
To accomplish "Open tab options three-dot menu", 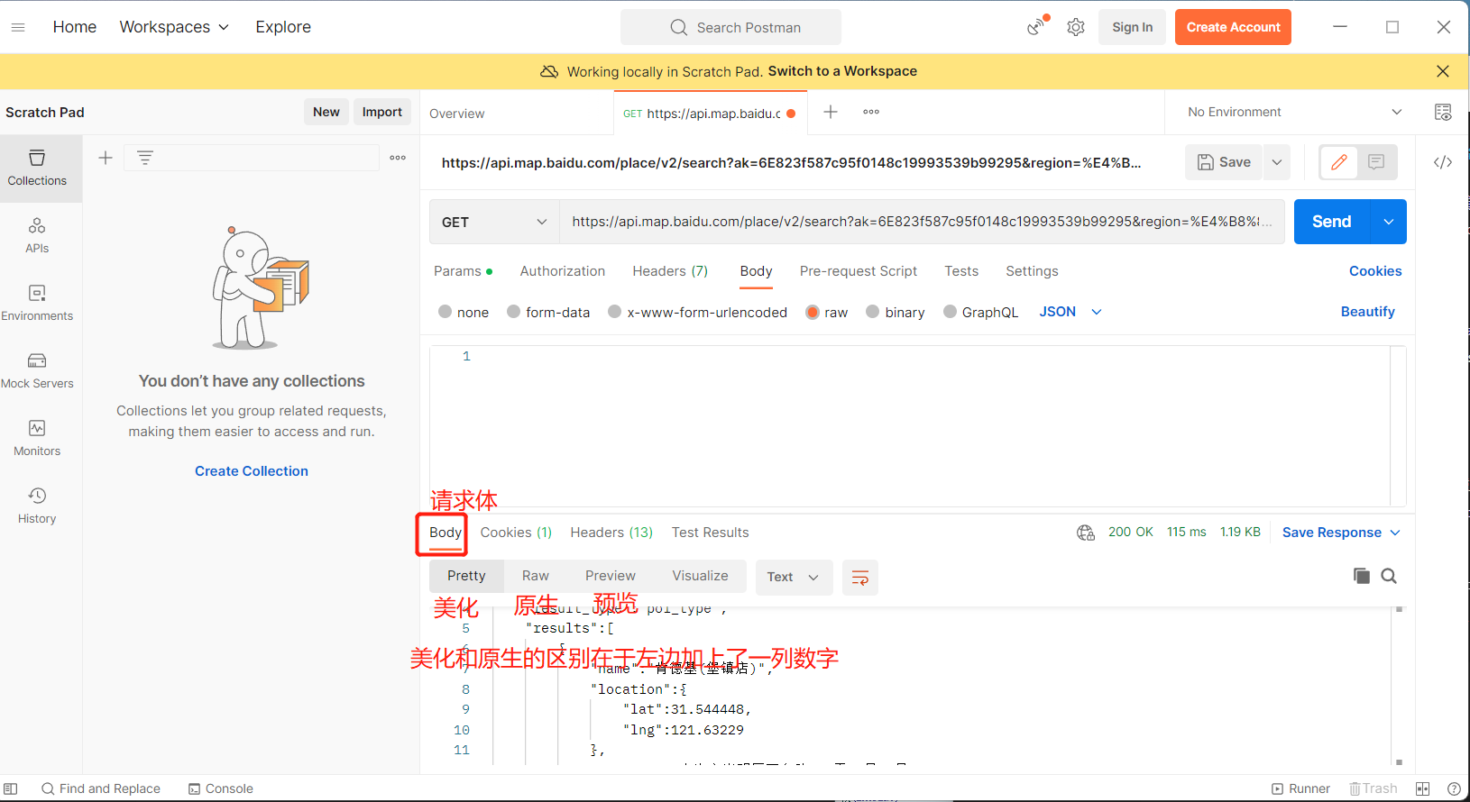I will point(871,112).
